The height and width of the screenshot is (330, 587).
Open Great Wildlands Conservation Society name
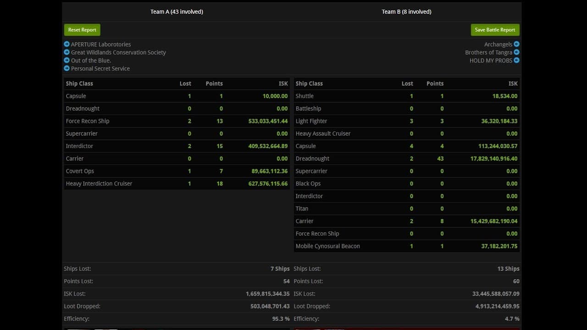point(118,52)
